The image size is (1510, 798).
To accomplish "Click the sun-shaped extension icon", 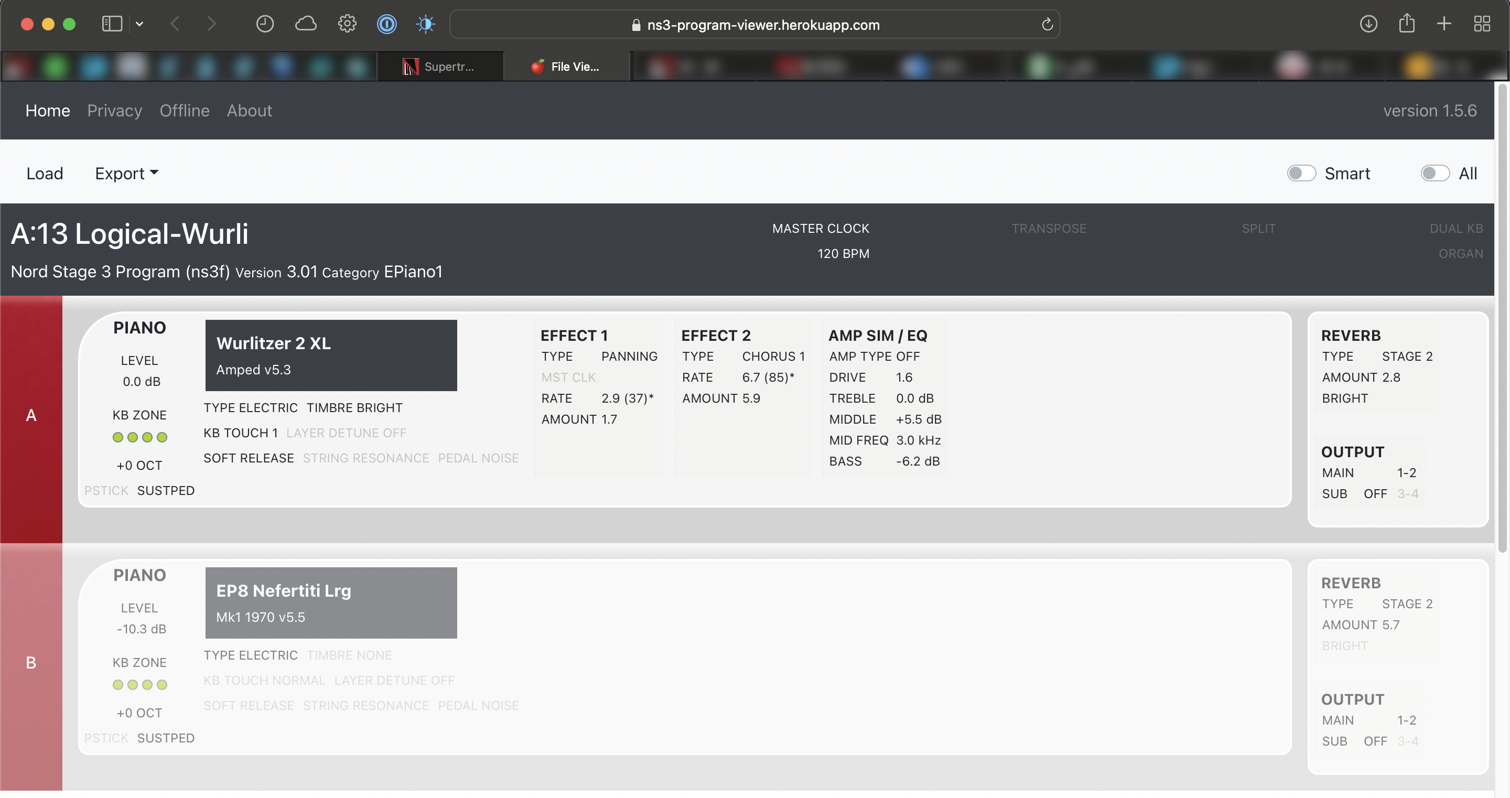I will pos(426,24).
